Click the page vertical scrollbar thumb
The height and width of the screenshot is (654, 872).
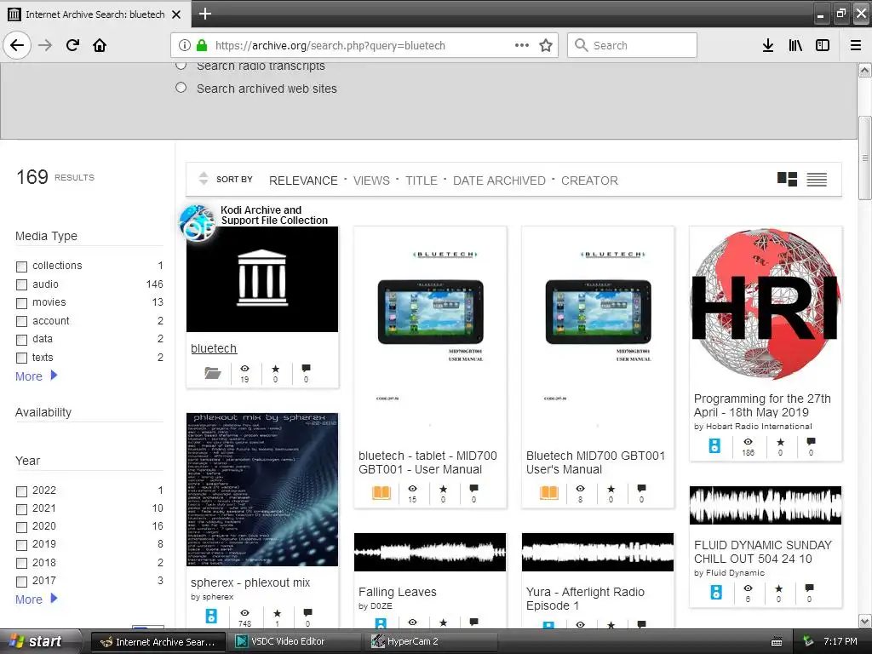pyautogui.click(x=864, y=158)
